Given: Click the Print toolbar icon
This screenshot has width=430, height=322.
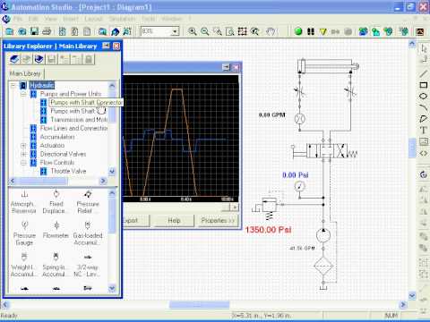Looking at the screenshot, I should (47, 31).
